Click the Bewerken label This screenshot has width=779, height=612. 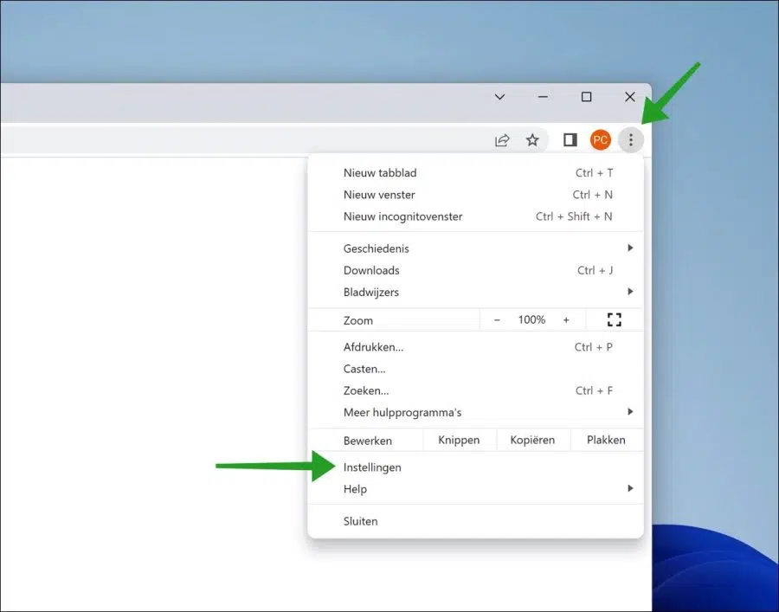[x=368, y=441]
